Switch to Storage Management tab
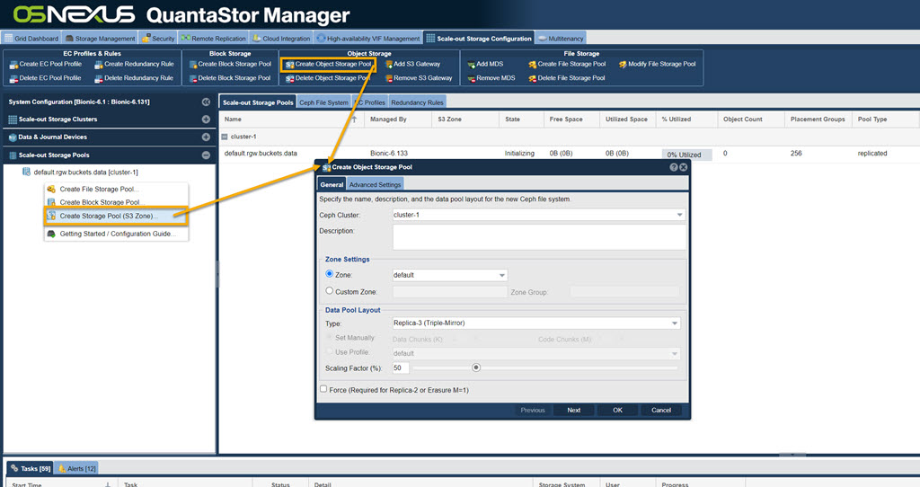 coord(101,38)
